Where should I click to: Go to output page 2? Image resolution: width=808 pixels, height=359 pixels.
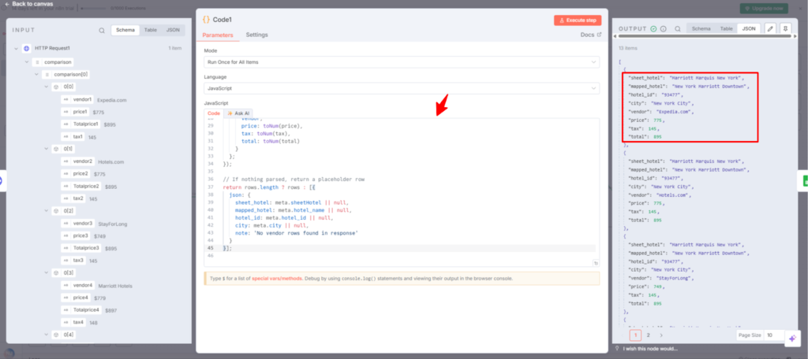click(649, 335)
